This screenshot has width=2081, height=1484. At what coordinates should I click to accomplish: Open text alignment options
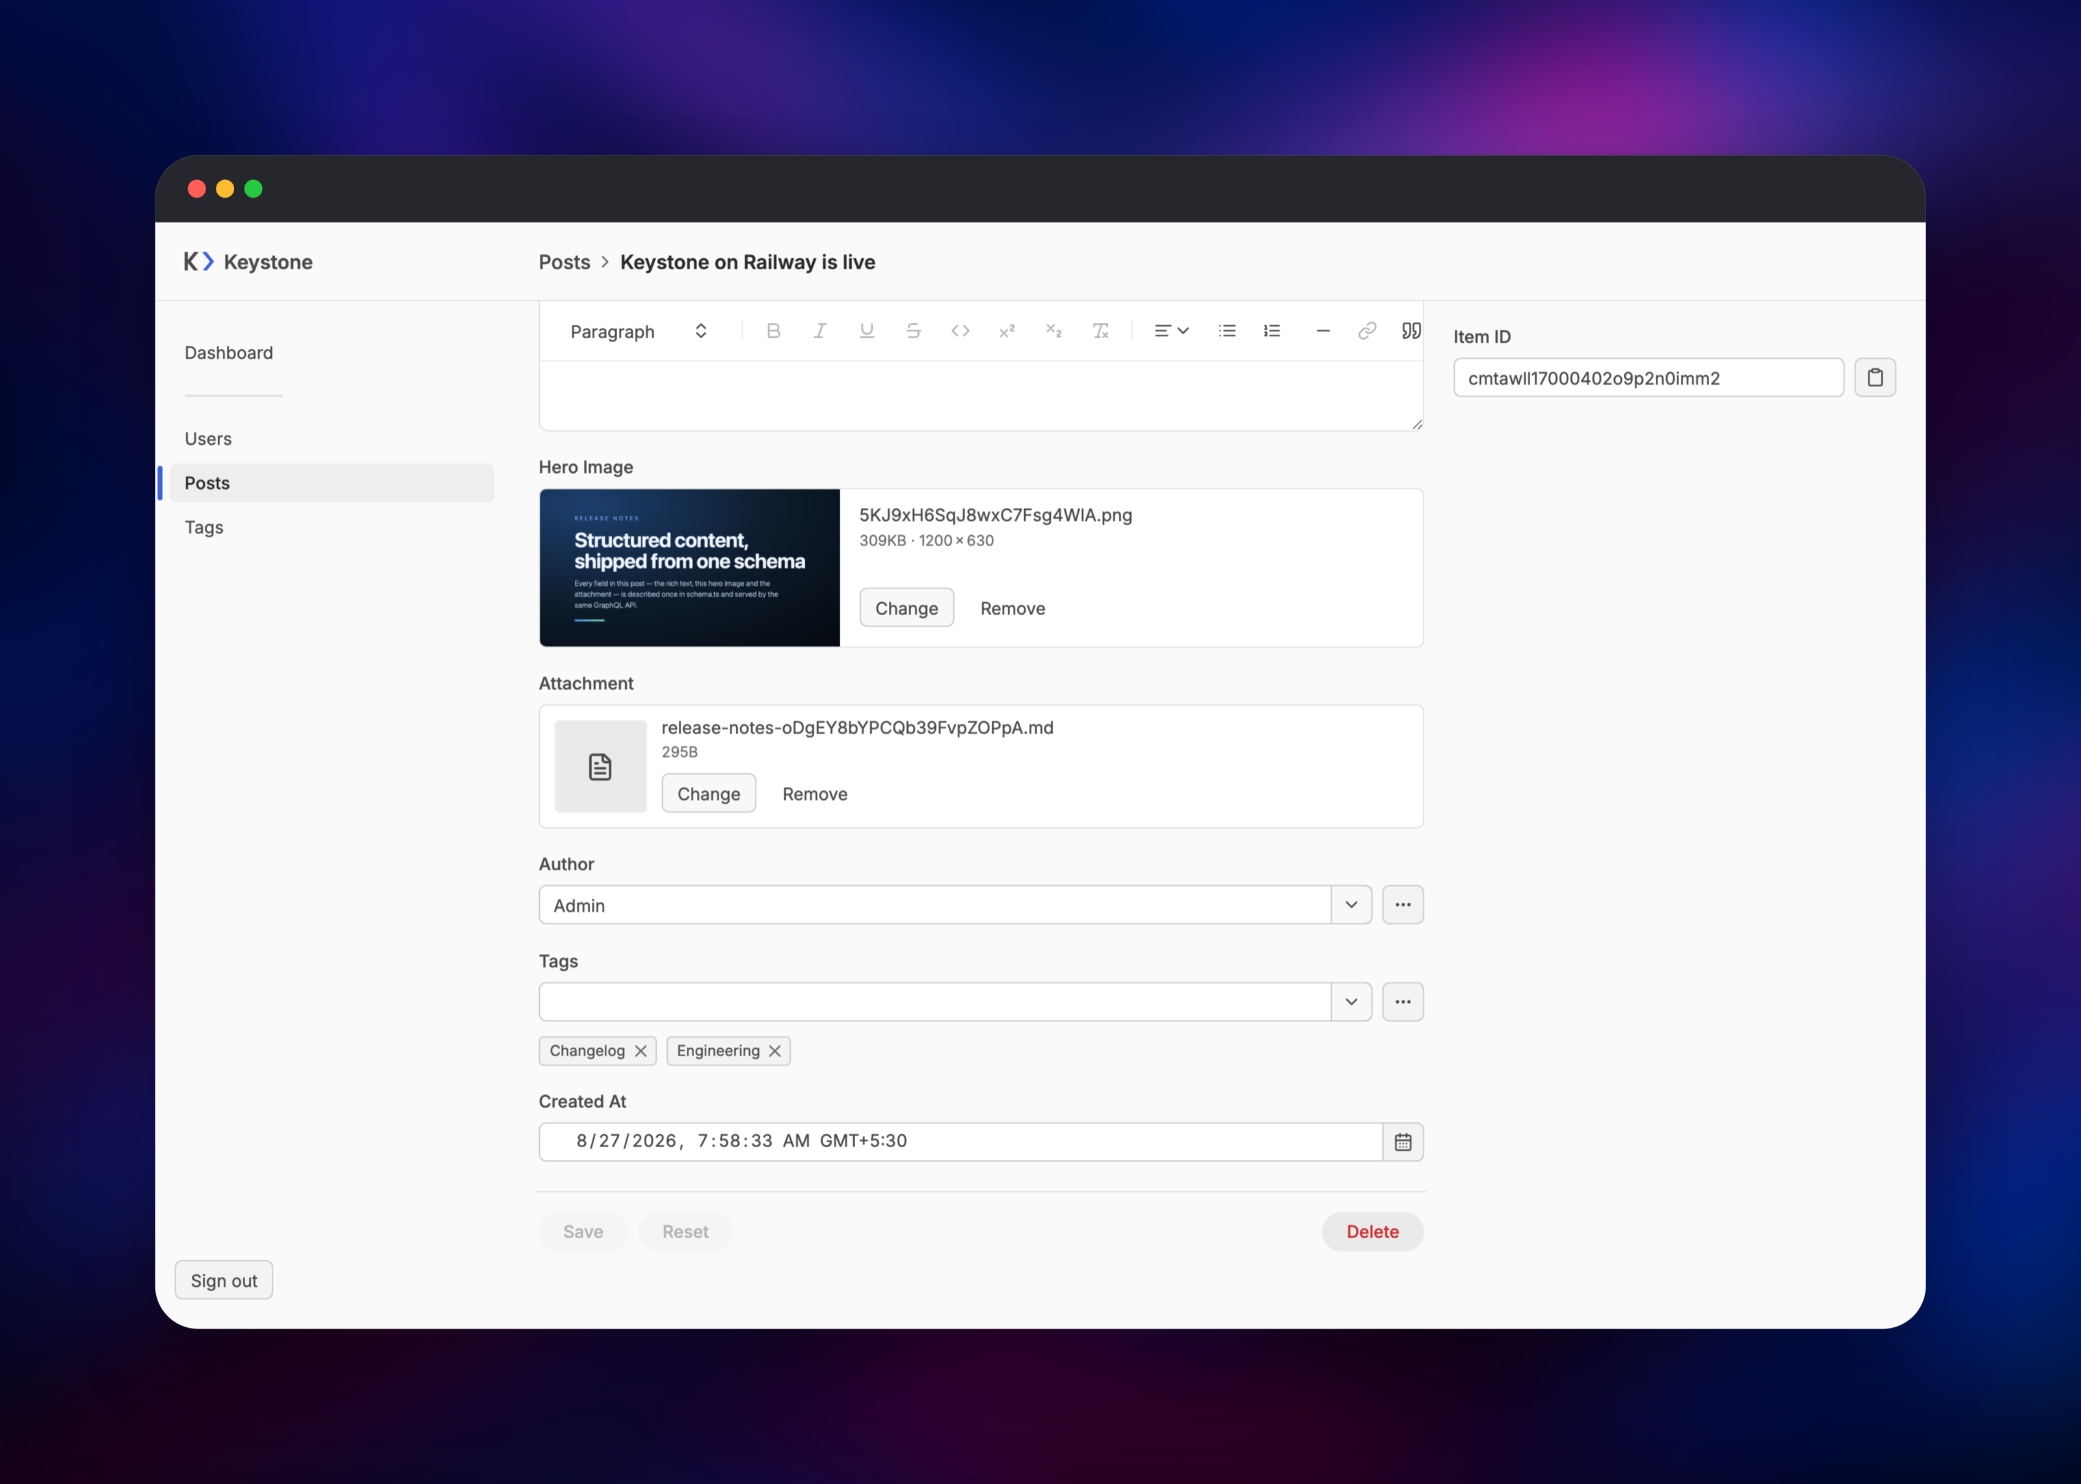[x=1171, y=331]
